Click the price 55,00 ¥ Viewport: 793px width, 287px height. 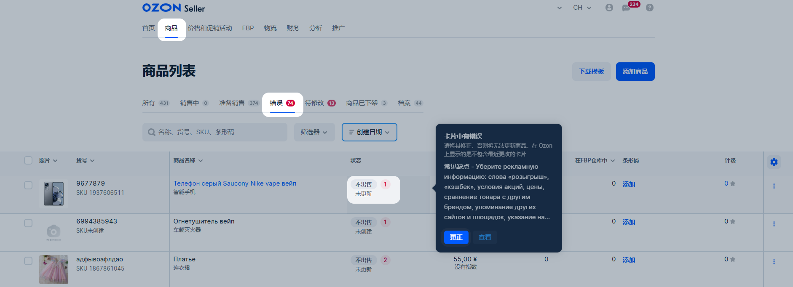(465, 259)
